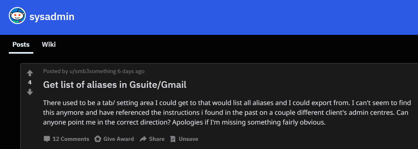Screen dimensions: 418x149
Task: Upvote the Gsuite aliases post
Action: (30, 73)
